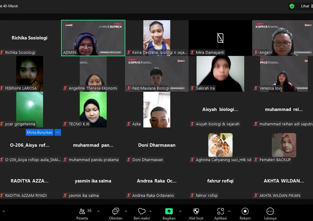Screen dimensions: 313x221
Task: Click the Minta Bunyikan button
Action: click(40, 132)
